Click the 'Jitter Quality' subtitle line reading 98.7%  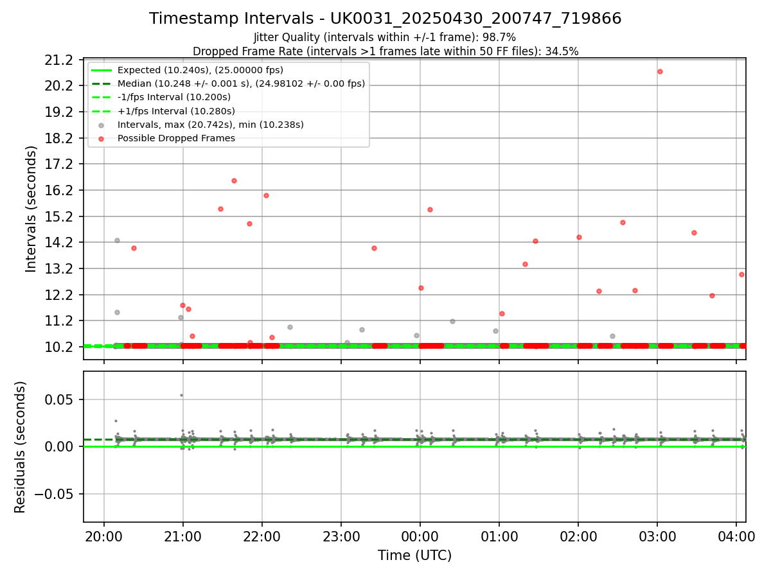pos(385,37)
